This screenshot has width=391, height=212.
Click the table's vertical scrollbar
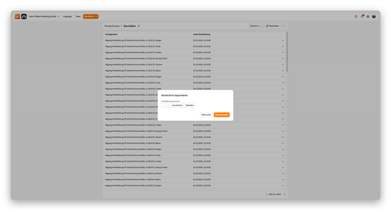pos(287,52)
